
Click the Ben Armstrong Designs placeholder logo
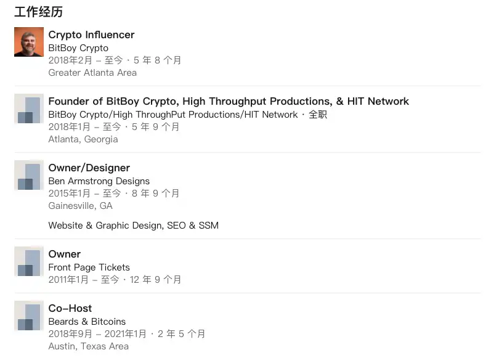(x=29, y=176)
